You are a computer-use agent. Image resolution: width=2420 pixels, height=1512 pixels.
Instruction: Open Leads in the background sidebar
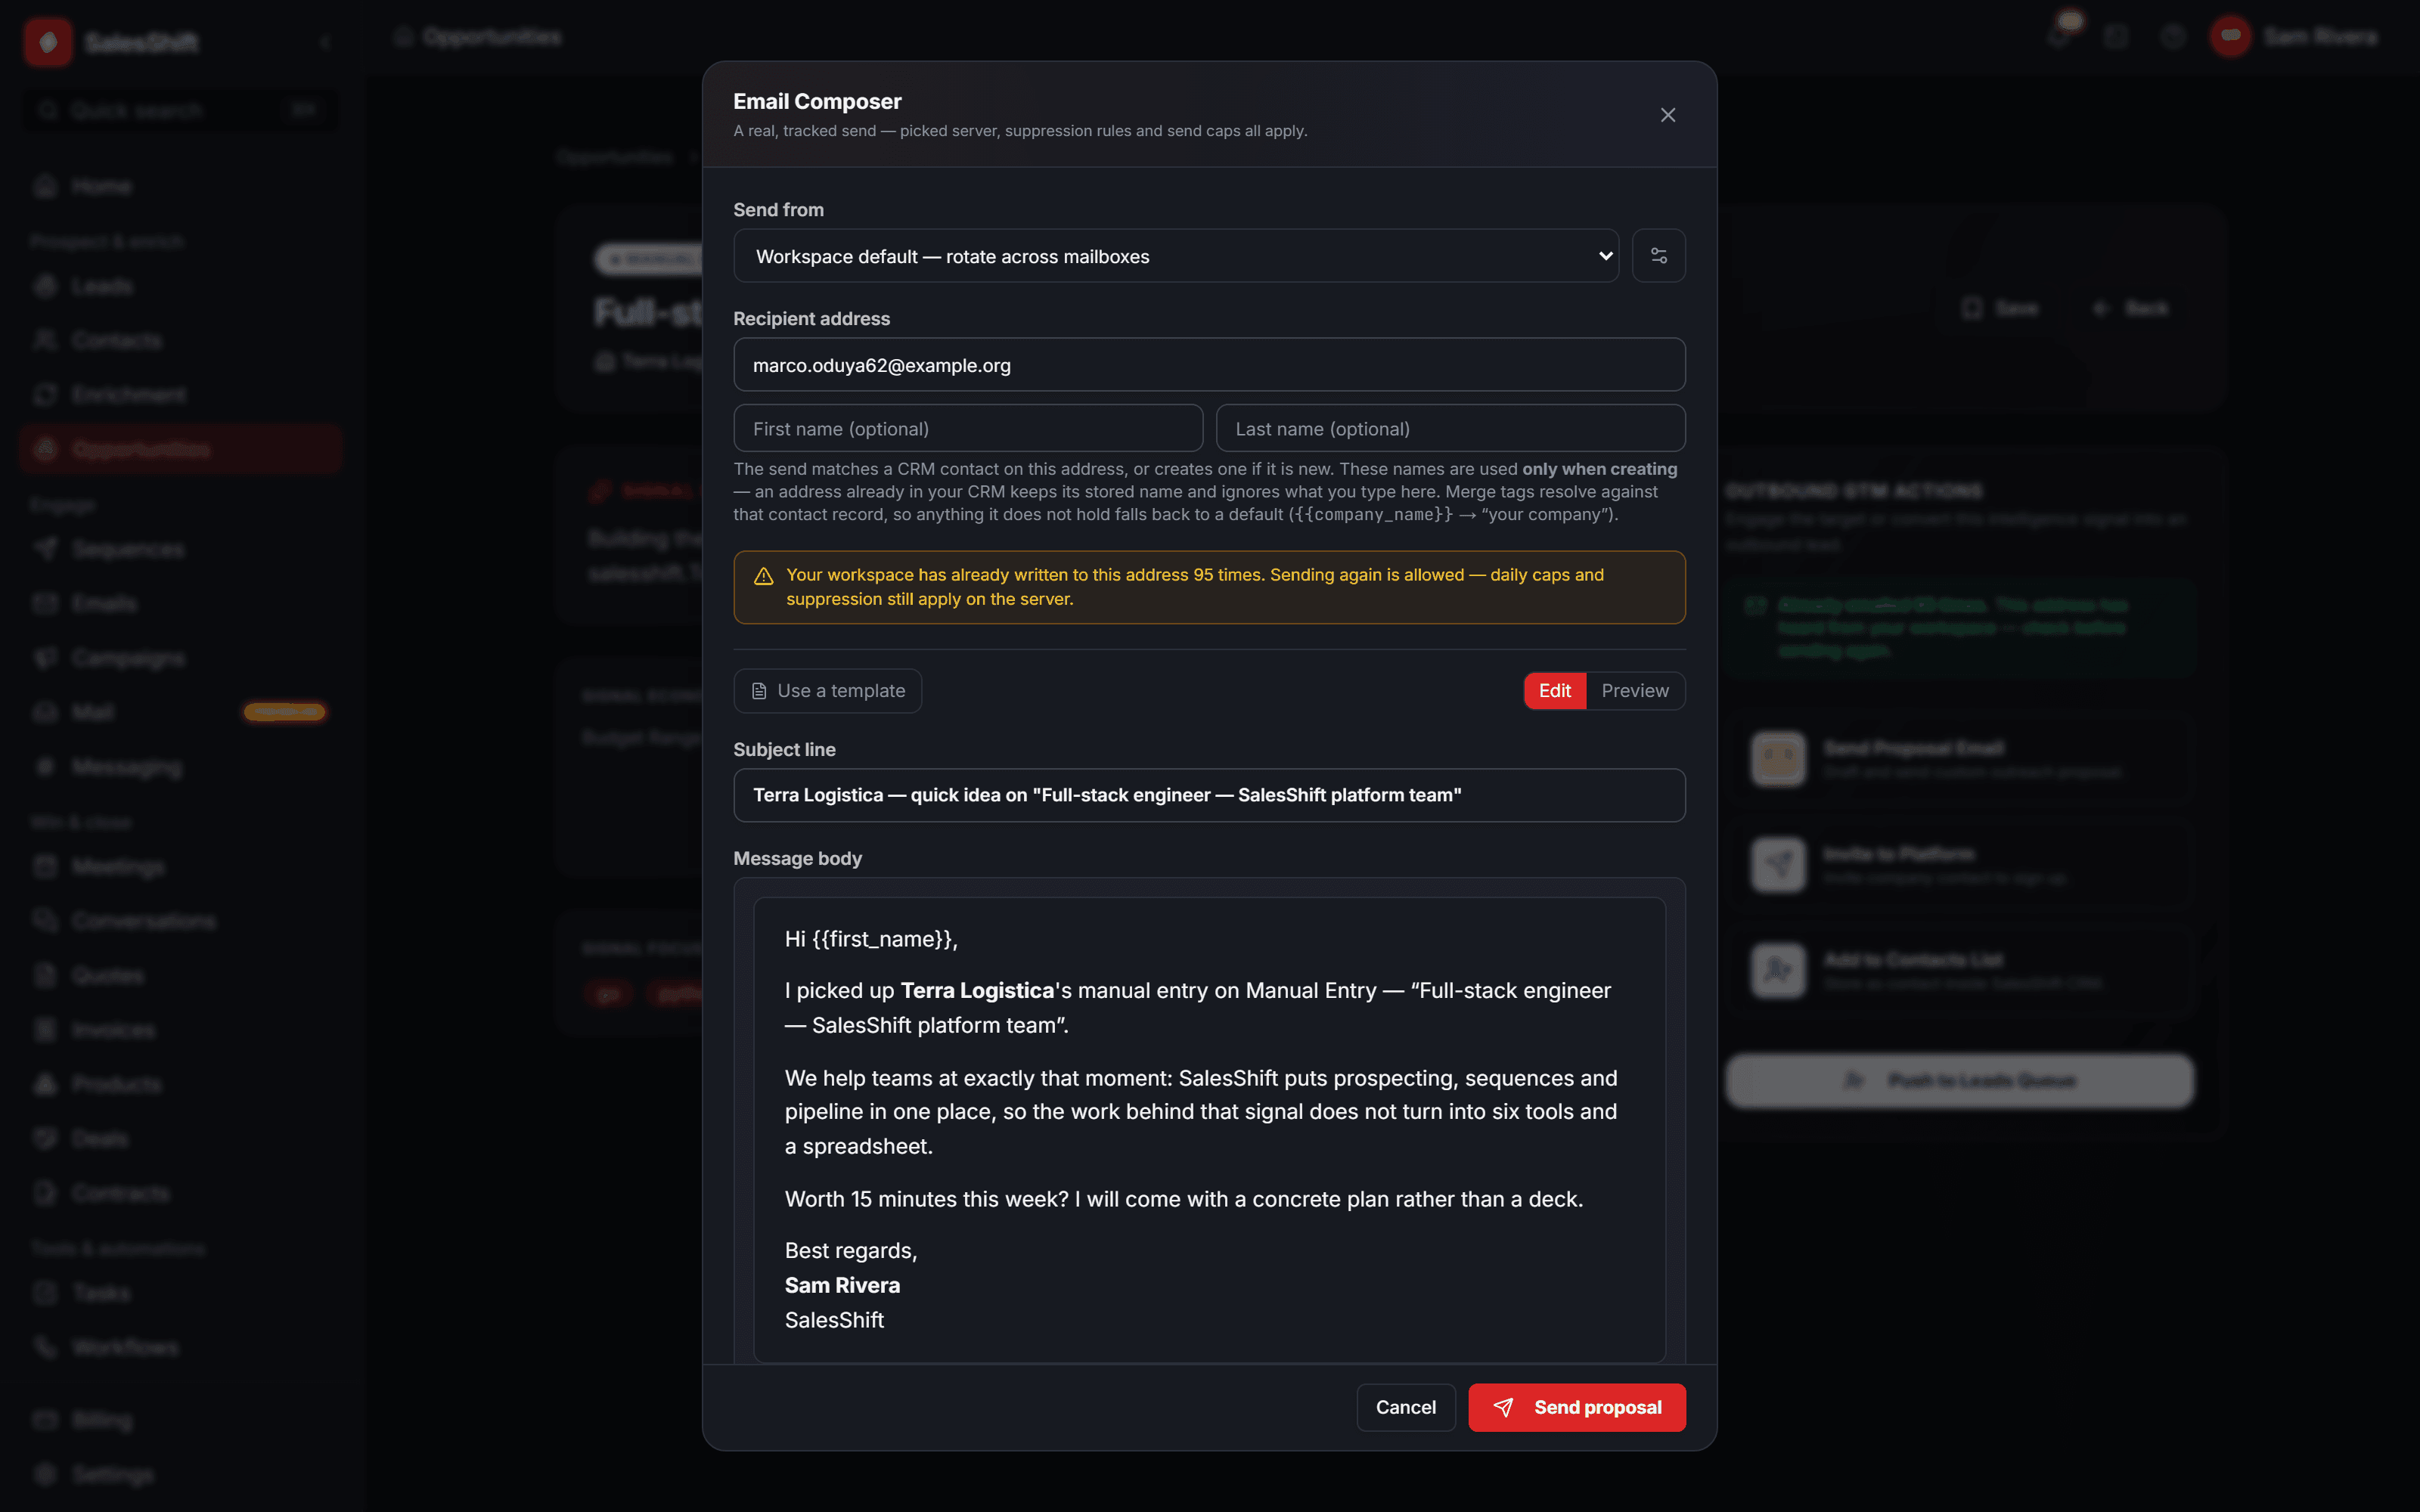[x=180, y=286]
